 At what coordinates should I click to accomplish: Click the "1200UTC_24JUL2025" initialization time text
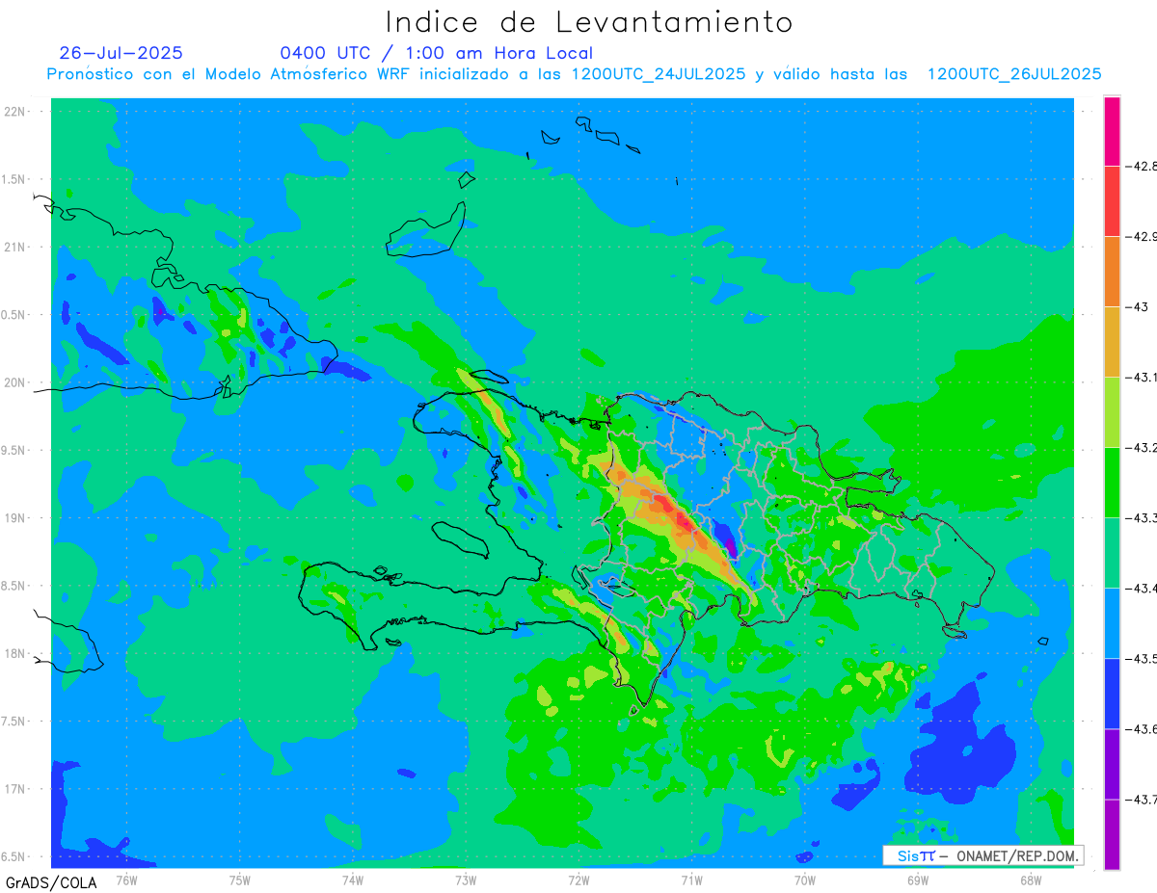pyautogui.click(x=659, y=74)
